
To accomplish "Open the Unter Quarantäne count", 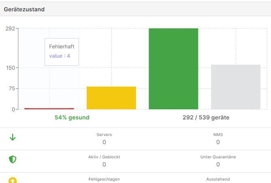I will pos(218,164).
